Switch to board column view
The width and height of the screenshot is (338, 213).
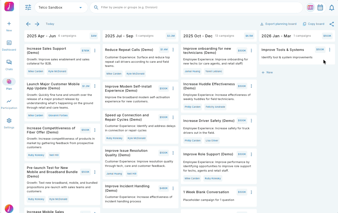(x=310, y=7)
